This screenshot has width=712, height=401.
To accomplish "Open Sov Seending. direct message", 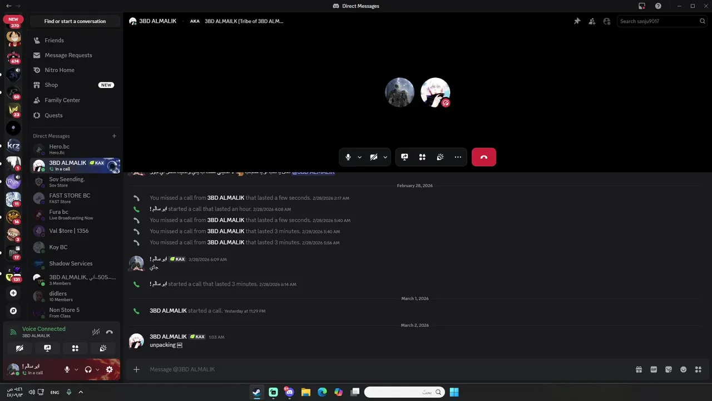I will click(75, 182).
